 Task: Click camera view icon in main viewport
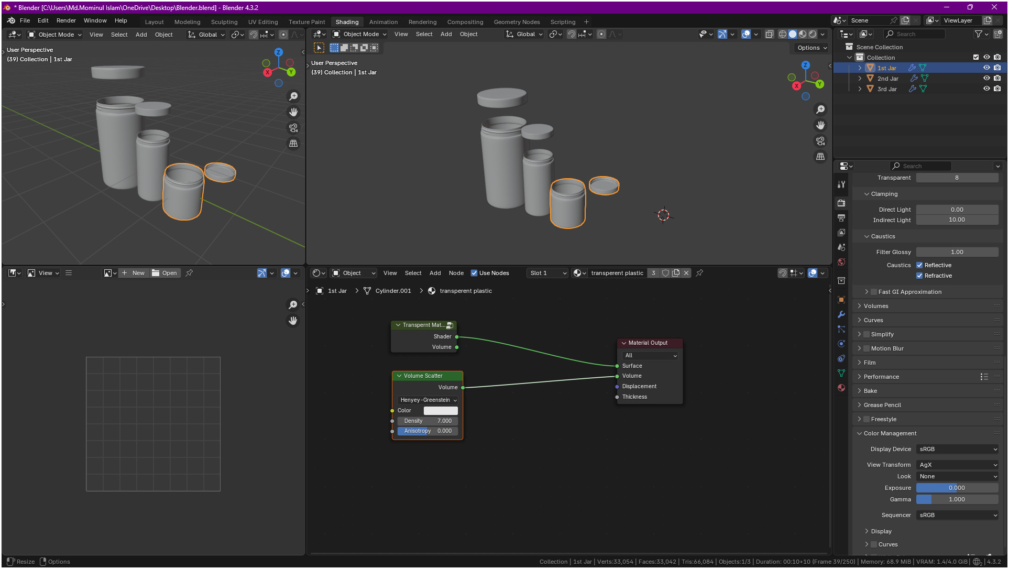[x=820, y=141]
